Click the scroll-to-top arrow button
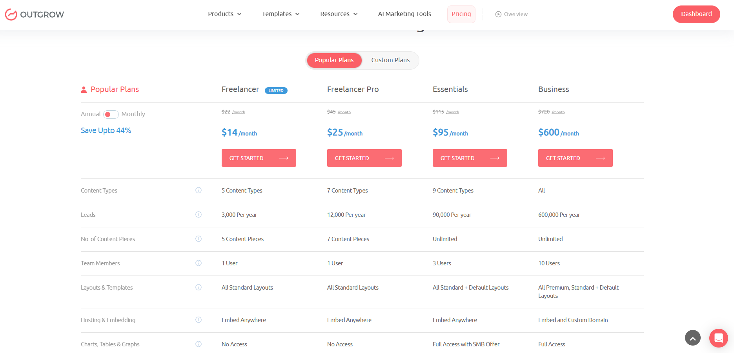This screenshot has width=734, height=353. pos(692,338)
